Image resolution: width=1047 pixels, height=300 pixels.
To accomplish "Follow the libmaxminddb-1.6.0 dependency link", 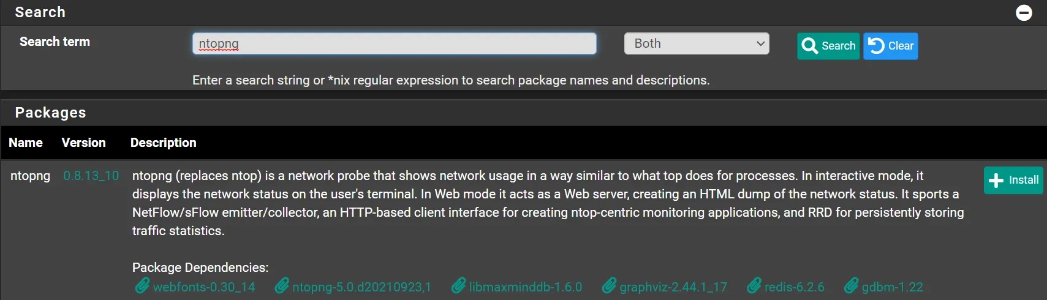I will pos(526,287).
